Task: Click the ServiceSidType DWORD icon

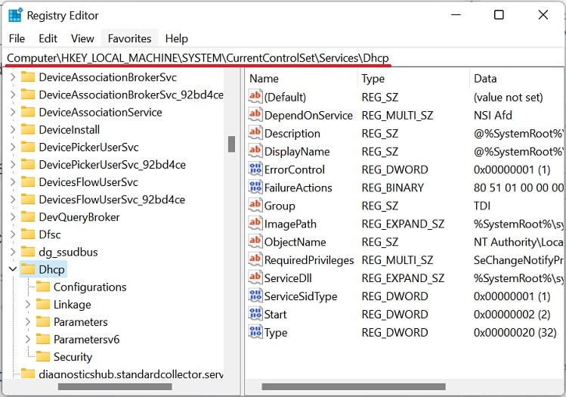Action: (x=255, y=296)
